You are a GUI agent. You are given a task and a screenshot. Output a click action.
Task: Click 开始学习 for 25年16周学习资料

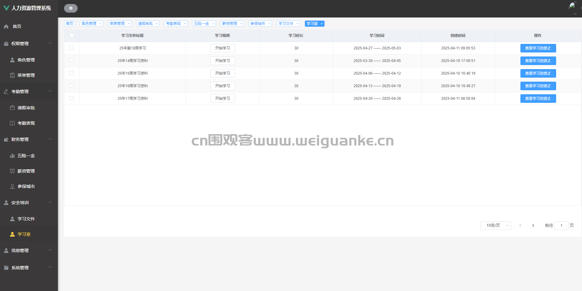point(223,86)
